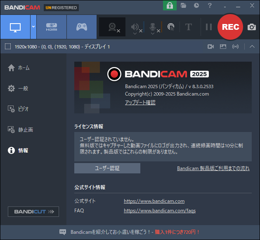
Task: Toggle the webcam overlay
Action: point(112,27)
